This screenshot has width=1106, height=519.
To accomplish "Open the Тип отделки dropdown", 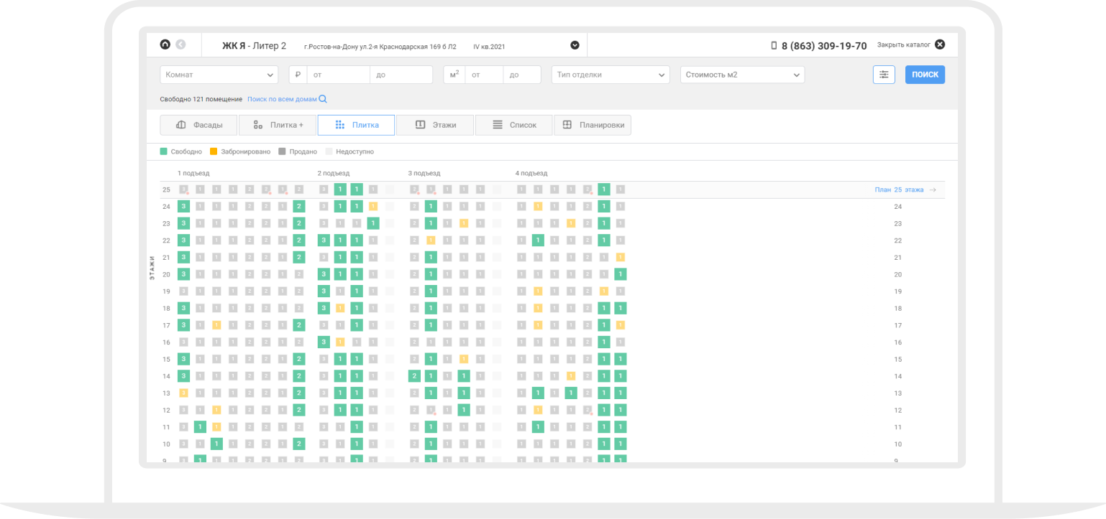I will tap(611, 75).
